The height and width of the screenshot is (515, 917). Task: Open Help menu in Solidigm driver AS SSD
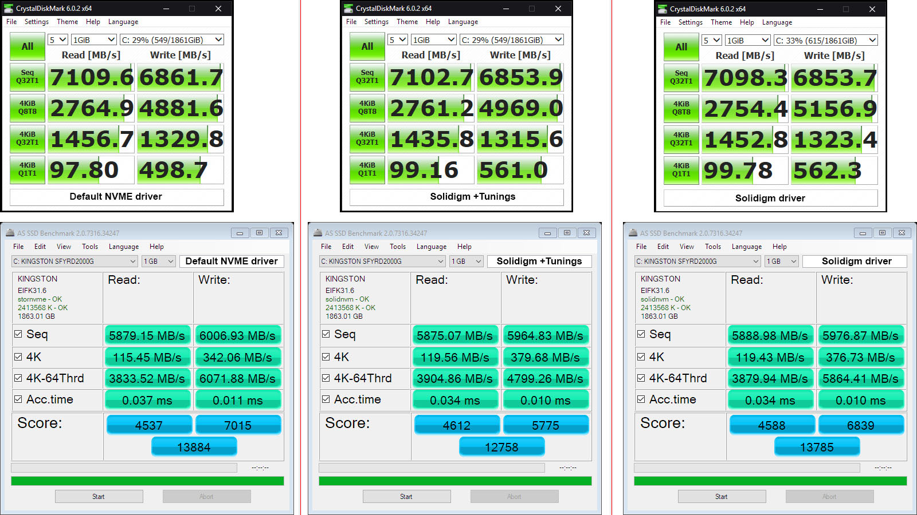[x=779, y=247]
